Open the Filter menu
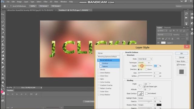Image resolution: width=194 pixels, height=109 pixels. pyautogui.click(x=45, y=2)
